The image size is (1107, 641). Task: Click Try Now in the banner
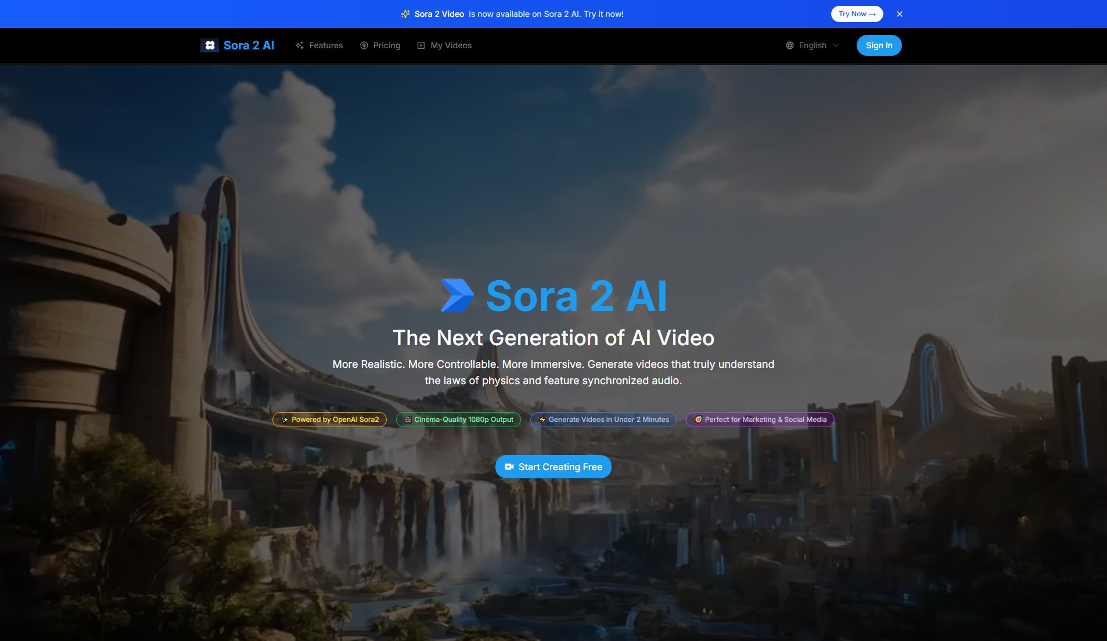857,14
